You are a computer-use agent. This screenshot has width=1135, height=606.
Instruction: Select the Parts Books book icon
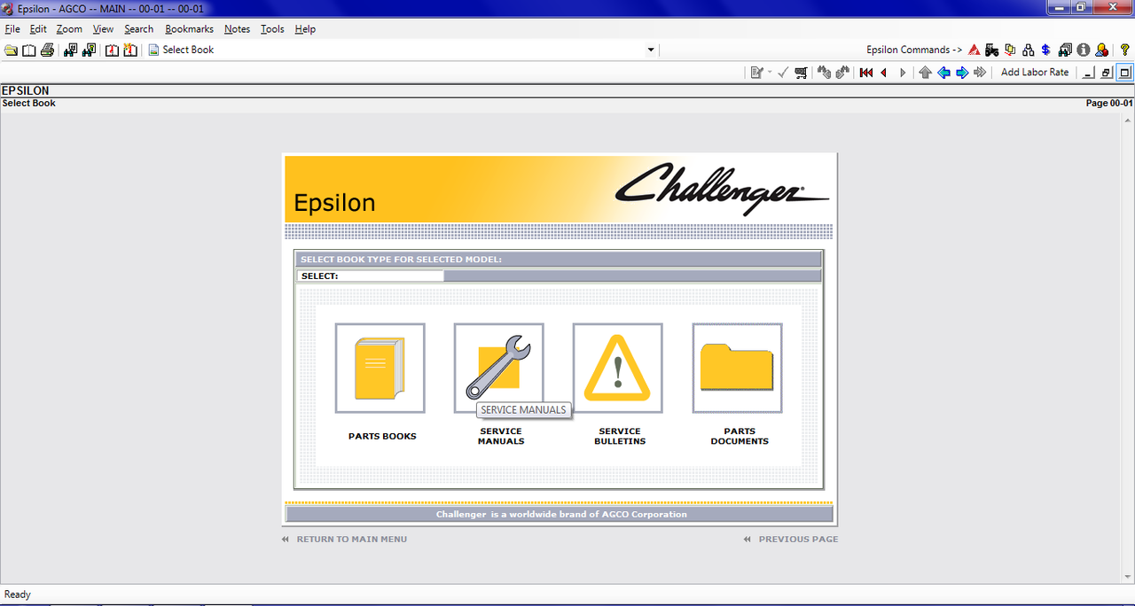tap(380, 368)
